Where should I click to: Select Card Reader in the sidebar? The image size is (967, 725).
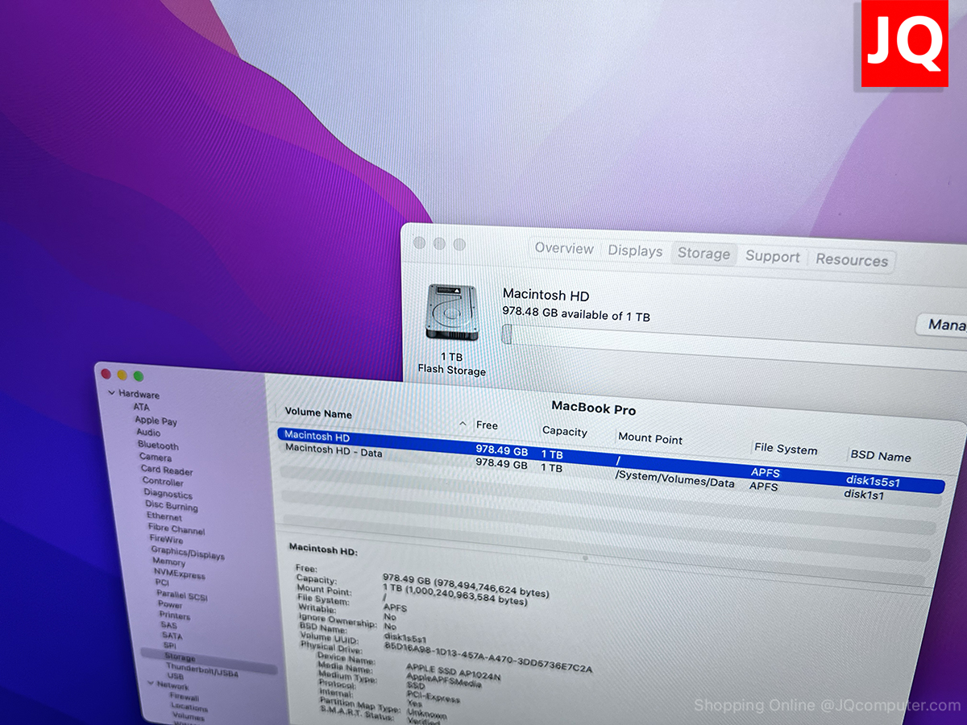click(x=167, y=470)
